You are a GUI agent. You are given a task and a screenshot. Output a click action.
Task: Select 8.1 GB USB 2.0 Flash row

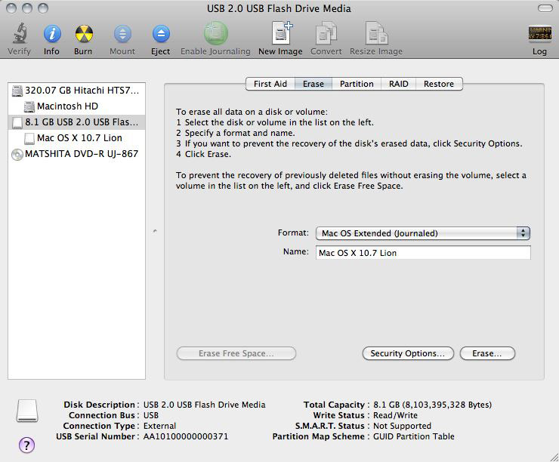[76, 122]
